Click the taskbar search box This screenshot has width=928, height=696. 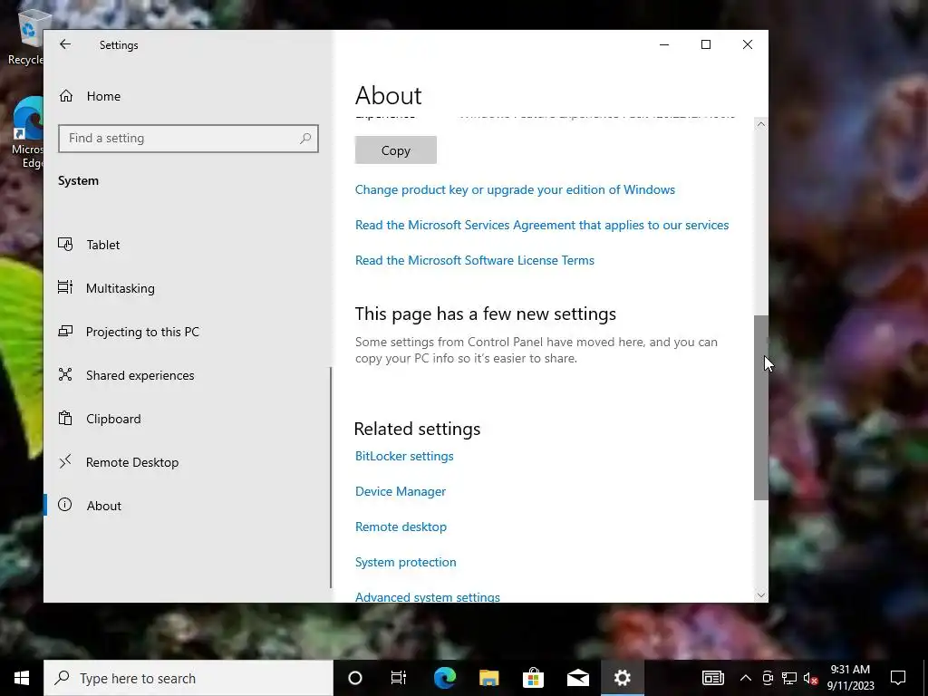pyautogui.click(x=188, y=678)
